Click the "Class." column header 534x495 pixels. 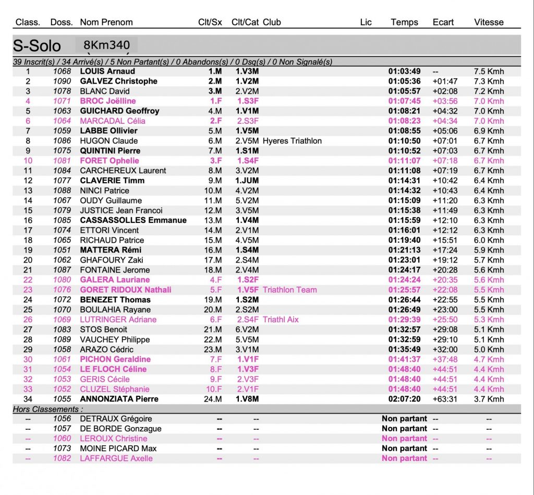click(x=28, y=22)
